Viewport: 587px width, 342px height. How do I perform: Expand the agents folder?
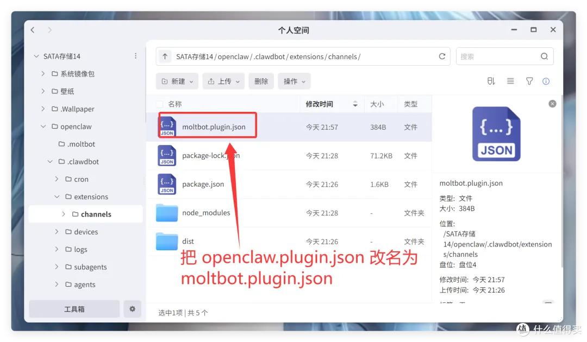(57, 284)
